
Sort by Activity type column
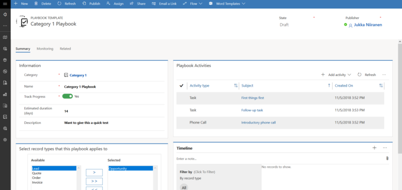click(x=199, y=85)
